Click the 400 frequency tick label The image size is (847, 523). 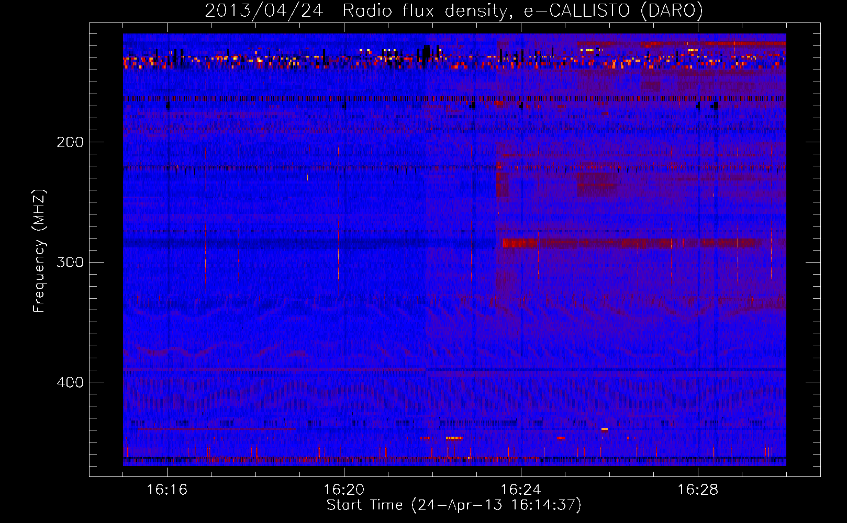(70, 382)
